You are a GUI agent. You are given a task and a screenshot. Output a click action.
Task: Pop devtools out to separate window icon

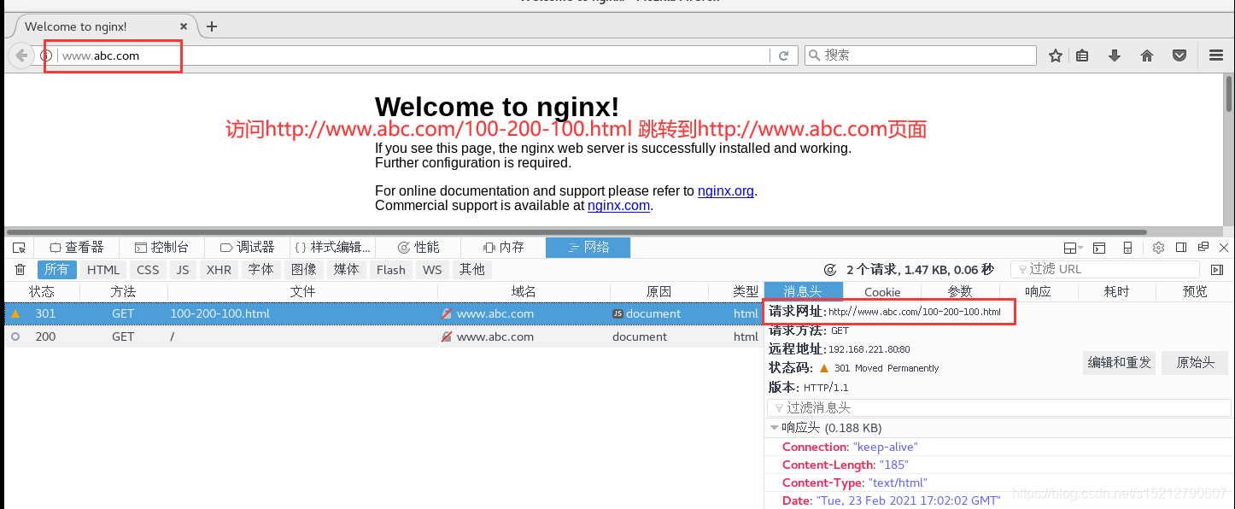1203,248
